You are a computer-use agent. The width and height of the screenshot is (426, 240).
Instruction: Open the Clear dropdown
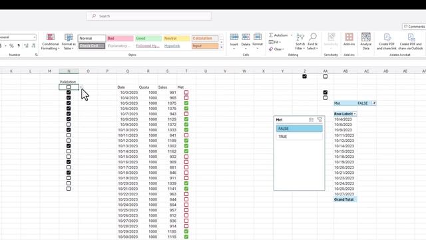pyautogui.click(x=276, y=49)
